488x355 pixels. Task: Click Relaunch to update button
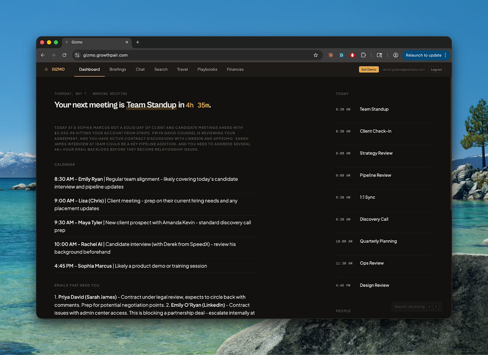[424, 55]
